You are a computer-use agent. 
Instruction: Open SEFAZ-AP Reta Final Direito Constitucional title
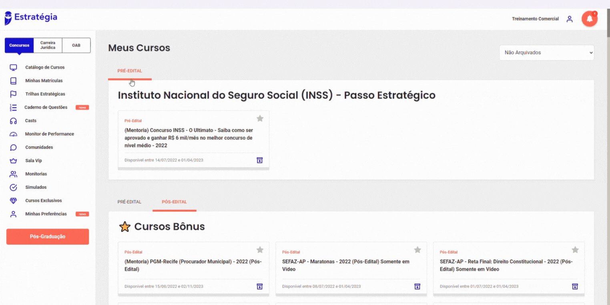tap(506, 265)
